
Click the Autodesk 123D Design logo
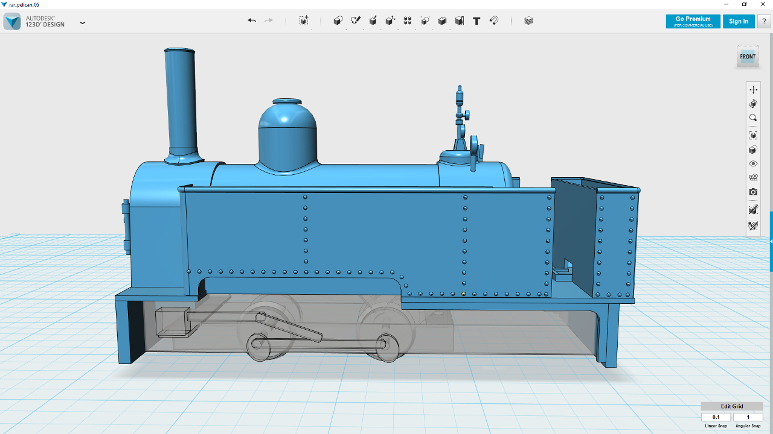tap(12, 22)
